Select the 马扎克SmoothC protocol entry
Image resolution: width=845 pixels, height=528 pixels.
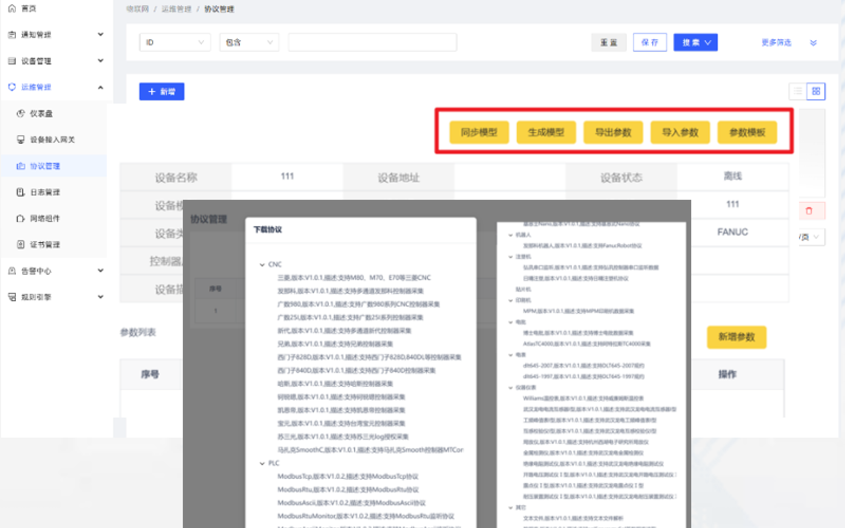pyautogui.click(x=370, y=450)
